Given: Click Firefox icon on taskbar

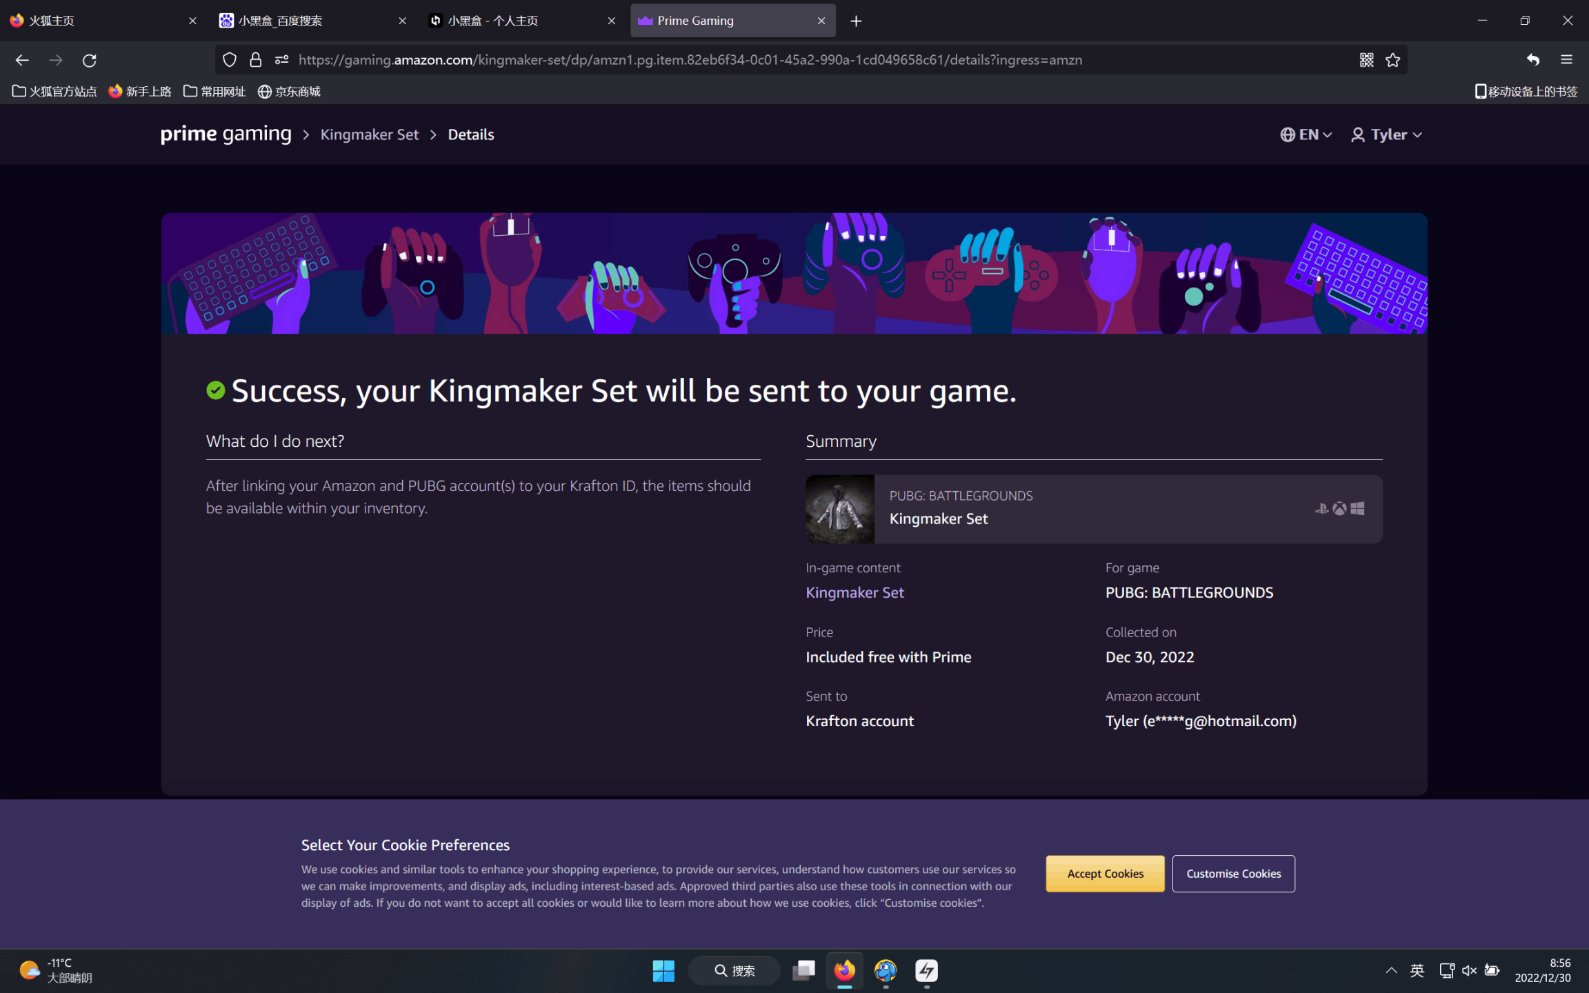Looking at the screenshot, I should pyautogui.click(x=844, y=971).
